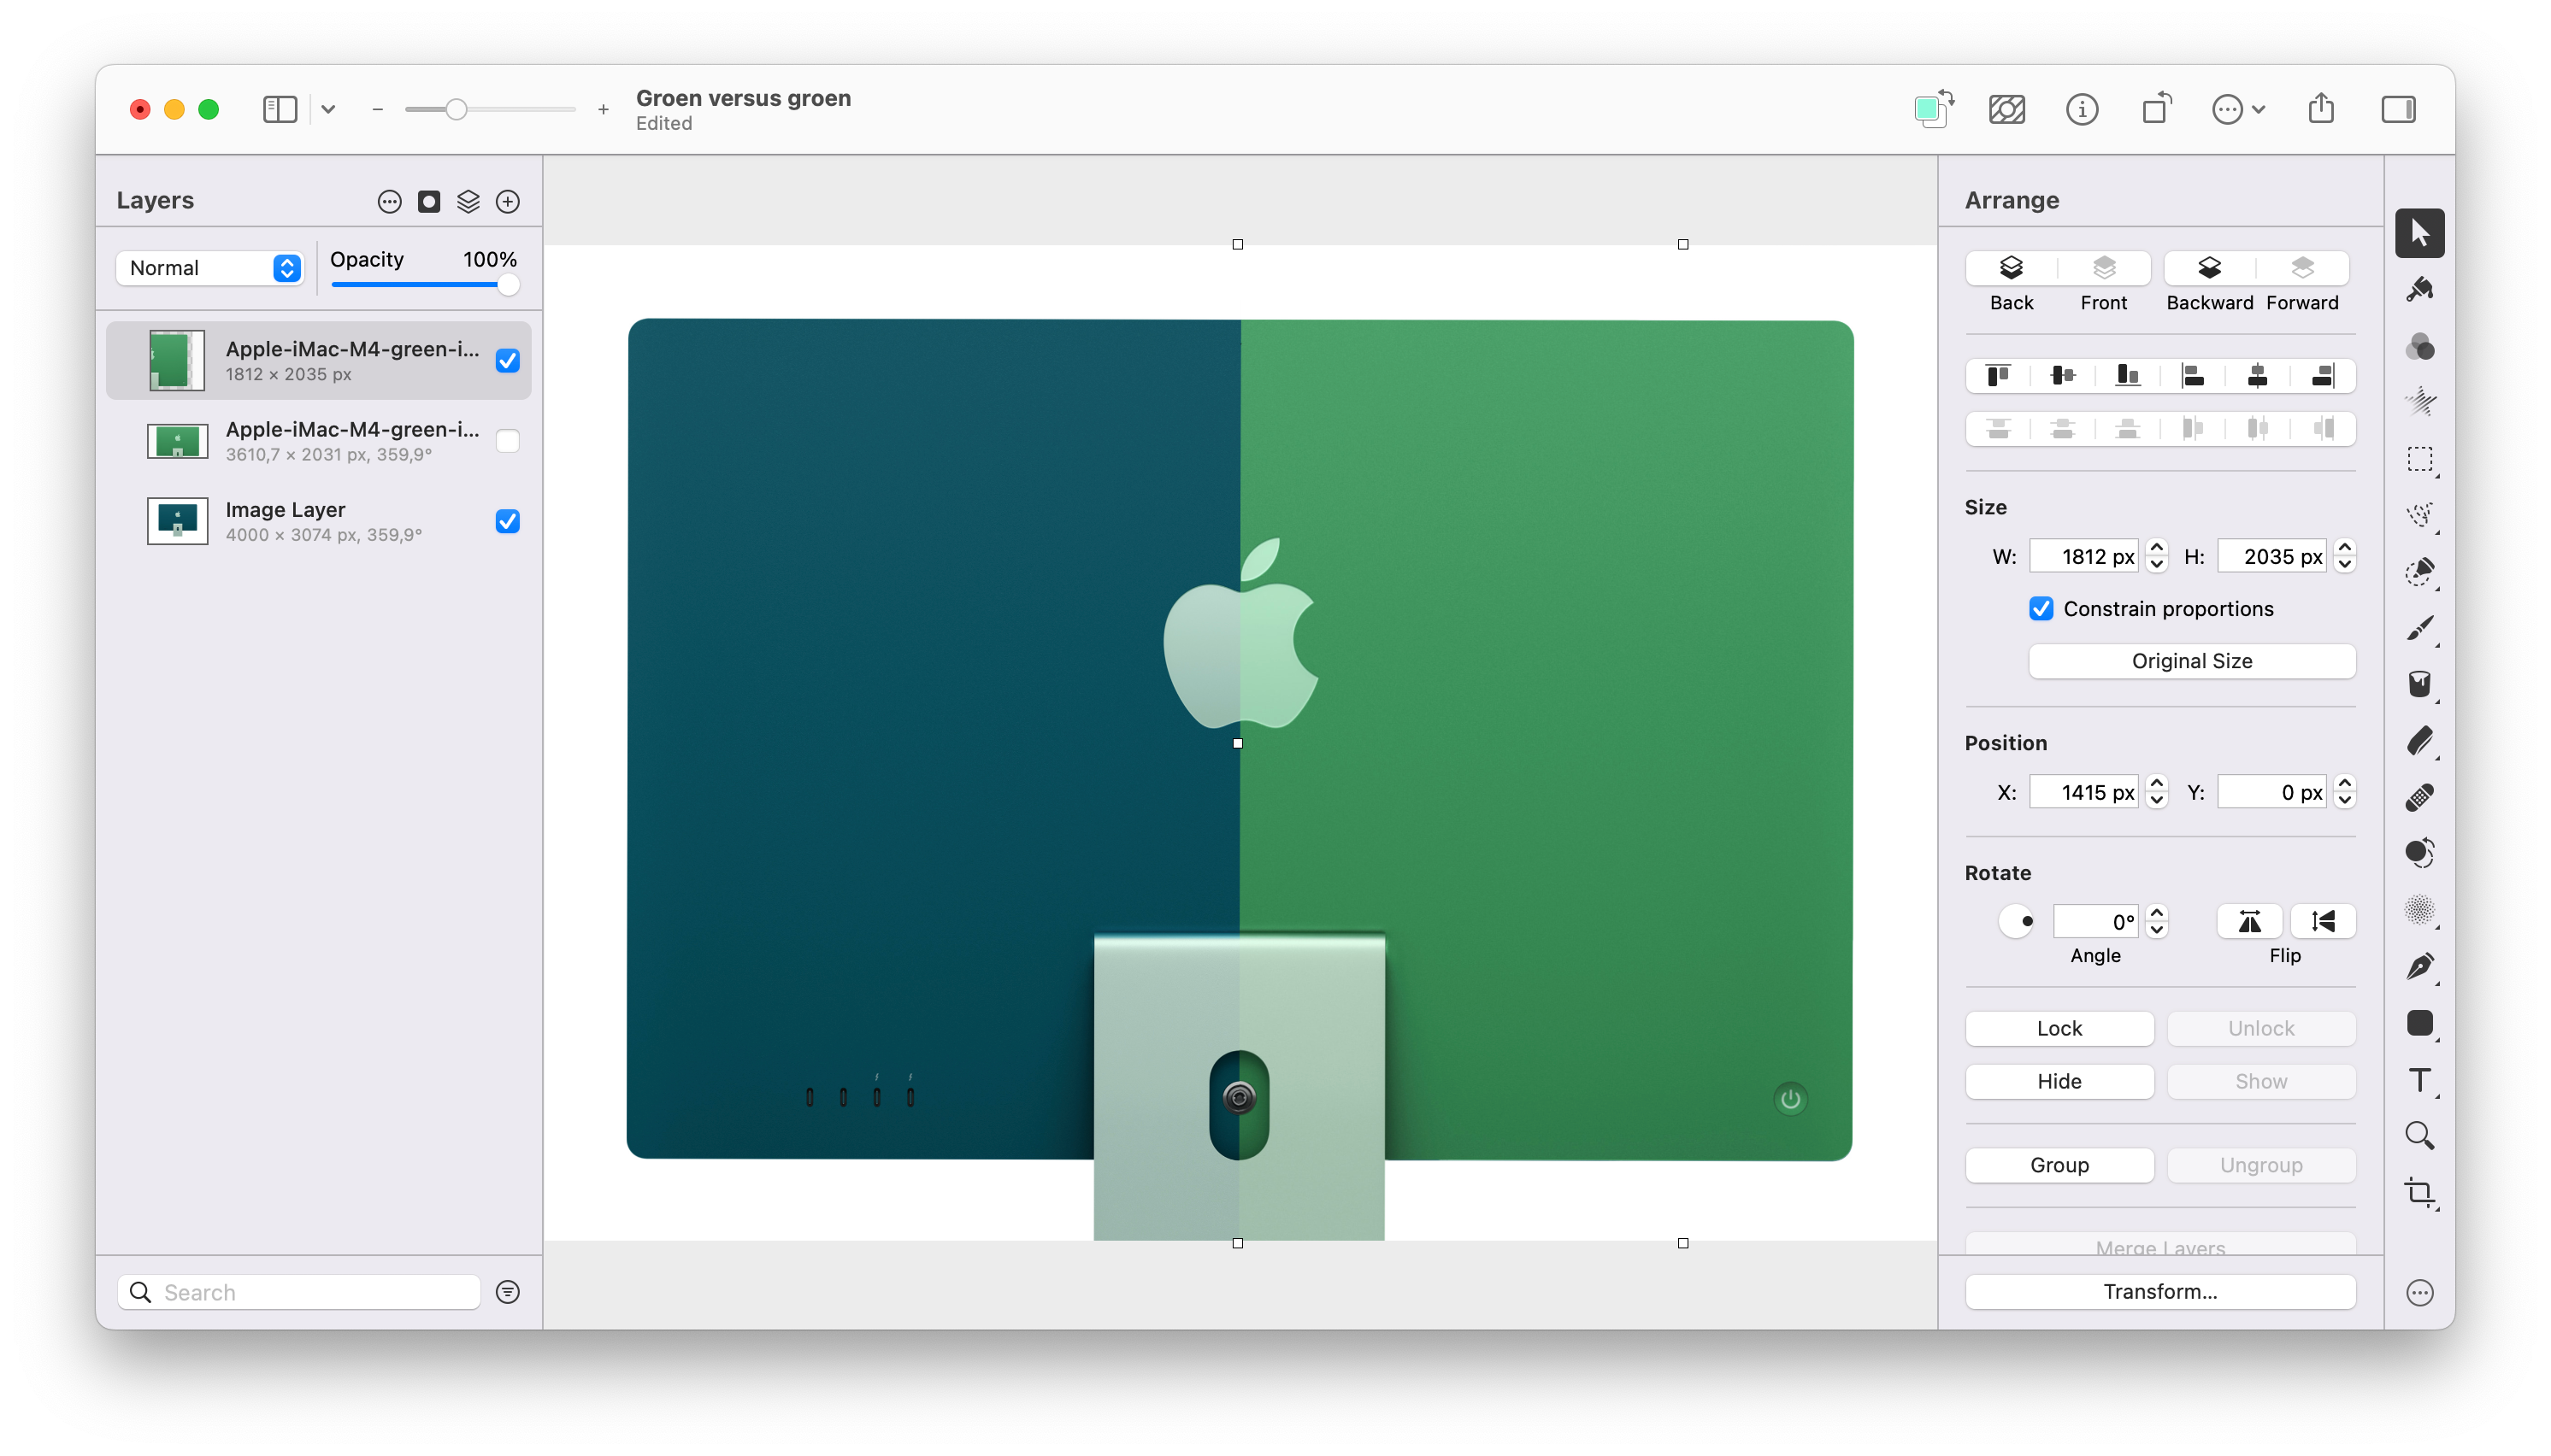Move layer one step Backward
Screen dimensions: 2551x1456
[2209, 268]
